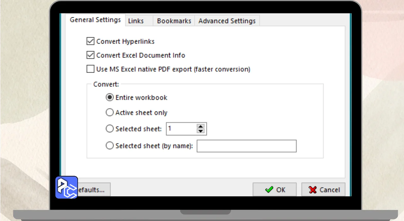Open the Bookmarks tab
This screenshot has width=404, height=221.
pos(174,21)
